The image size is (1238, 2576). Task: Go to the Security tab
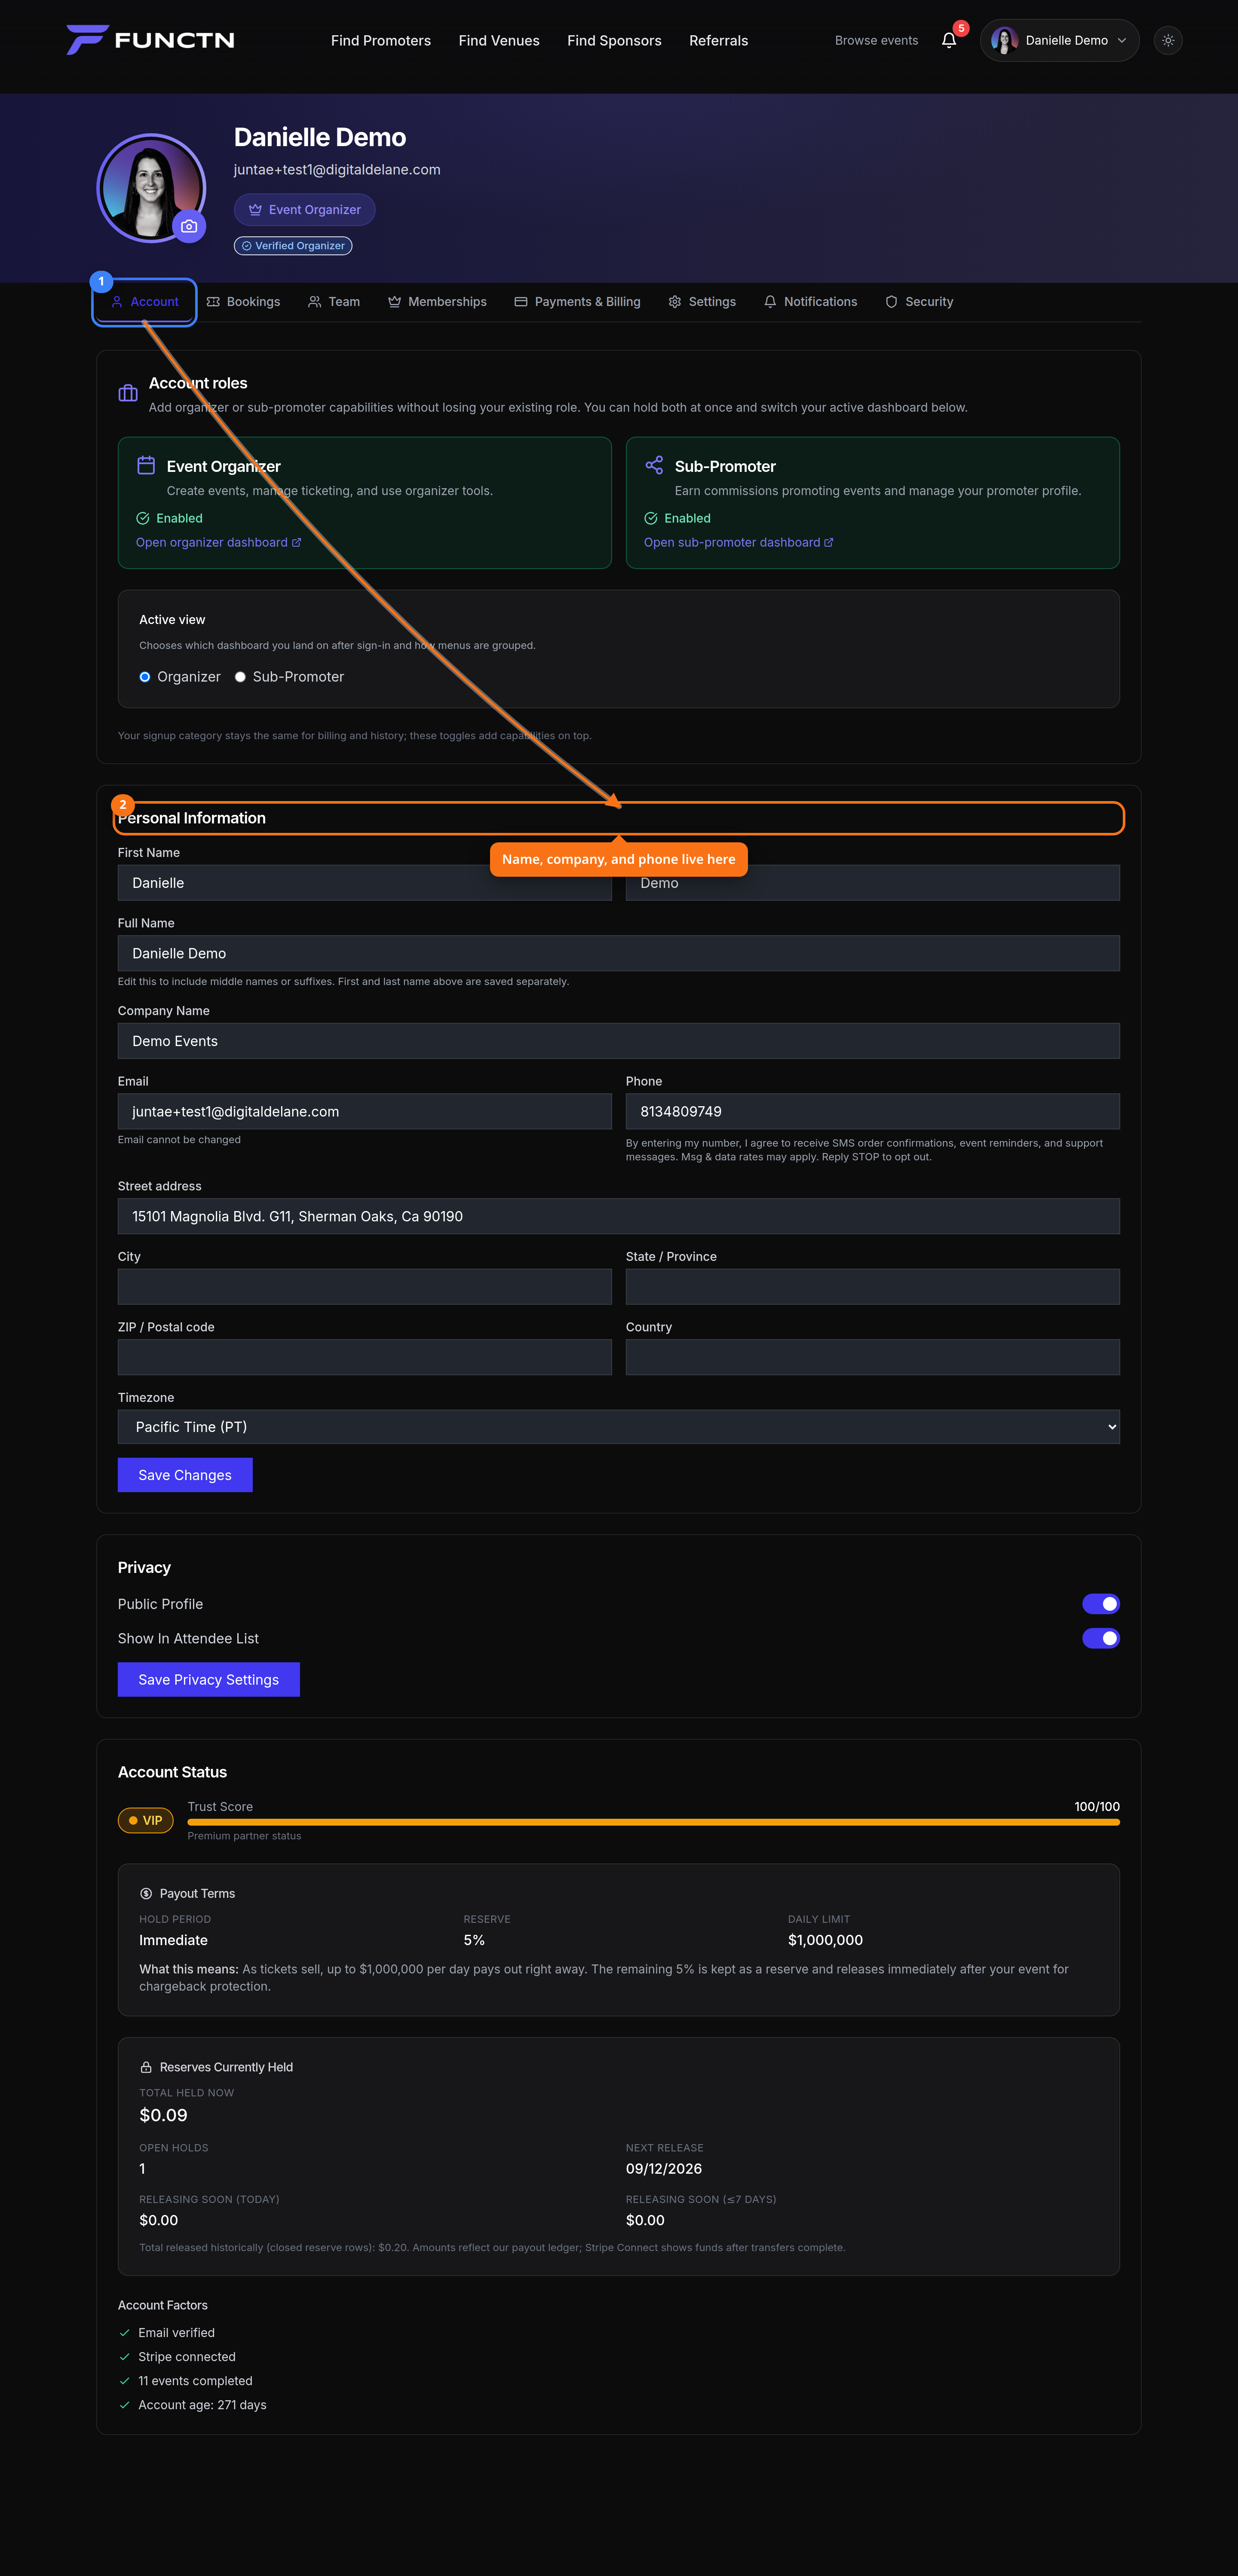[919, 302]
